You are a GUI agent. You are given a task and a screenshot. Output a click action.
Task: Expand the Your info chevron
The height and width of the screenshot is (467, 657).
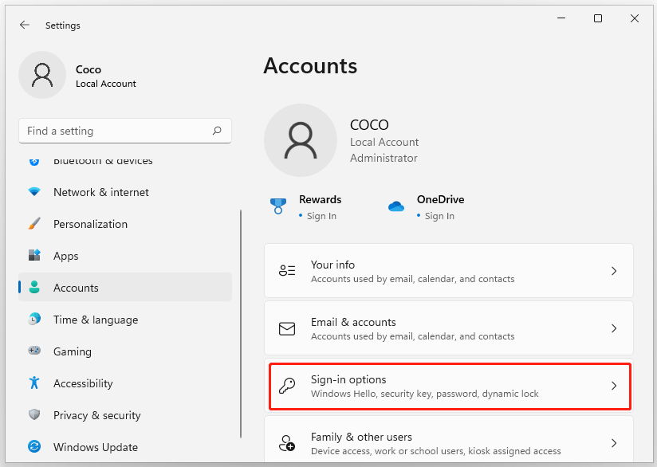tap(613, 271)
